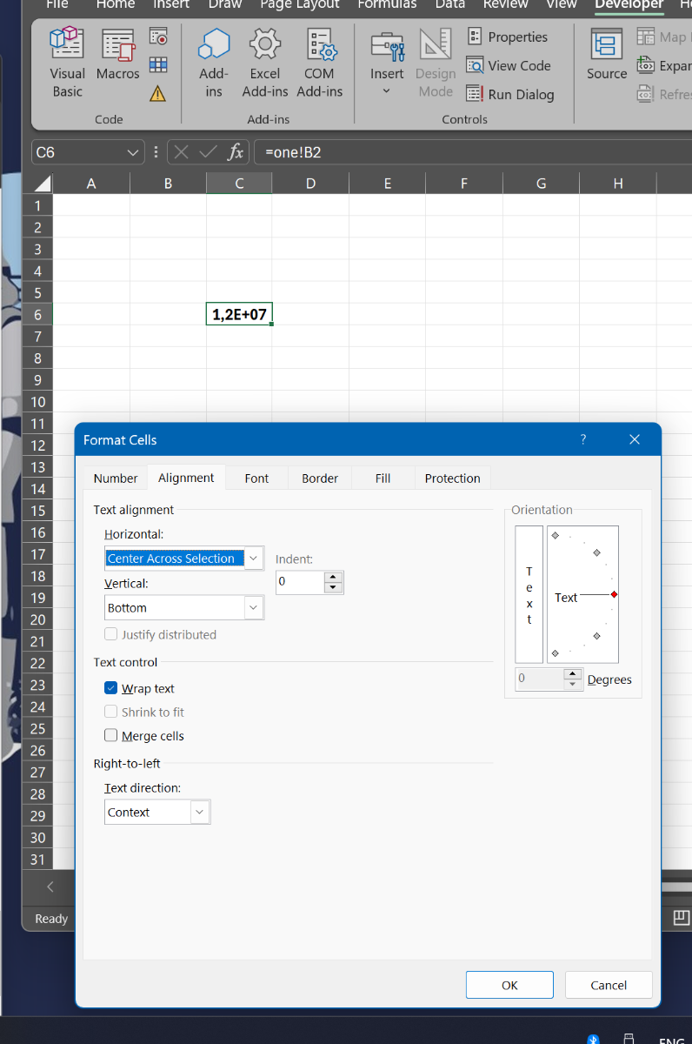This screenshot has width=692, height=1044.
Task: Open the Insert controls menu
Action: (387, 63)
